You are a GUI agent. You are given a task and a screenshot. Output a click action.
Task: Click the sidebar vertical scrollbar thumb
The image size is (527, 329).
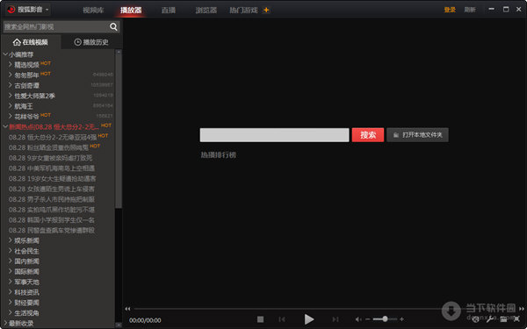click(x=119, y=132)
